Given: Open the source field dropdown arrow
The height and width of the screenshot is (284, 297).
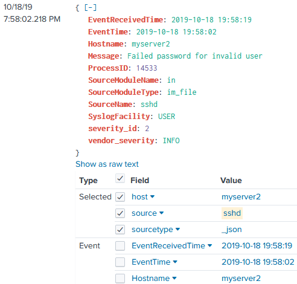Looking at the screenshot, I should 161,213.
